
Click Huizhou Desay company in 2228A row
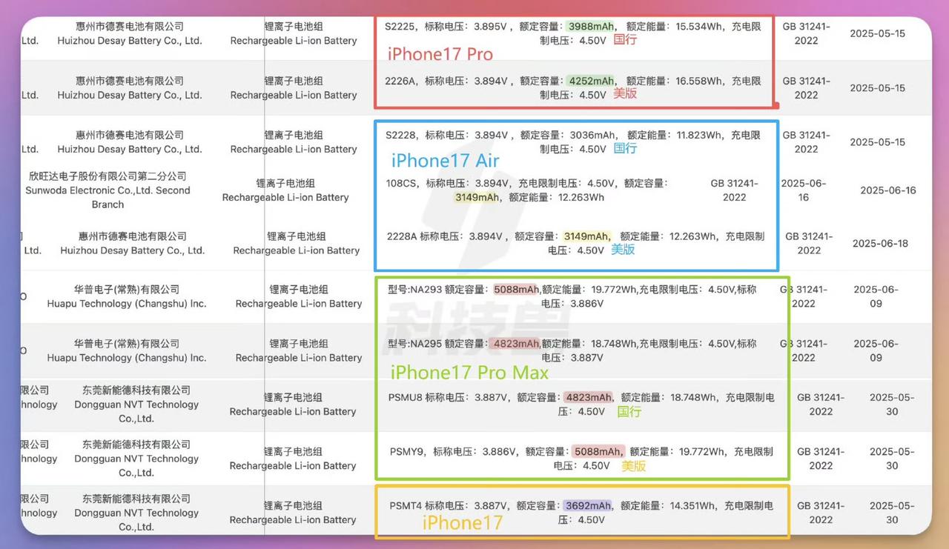tap(133, 243)
